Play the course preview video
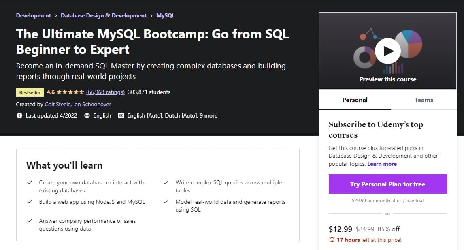 coord(387,51)
